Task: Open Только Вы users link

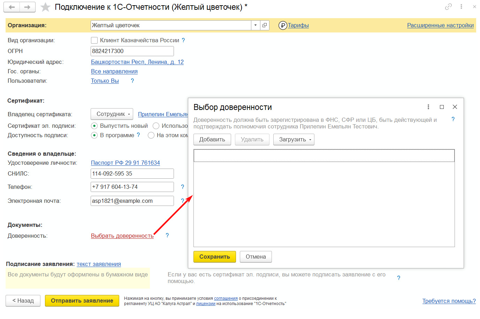Action: click(105, 81)
